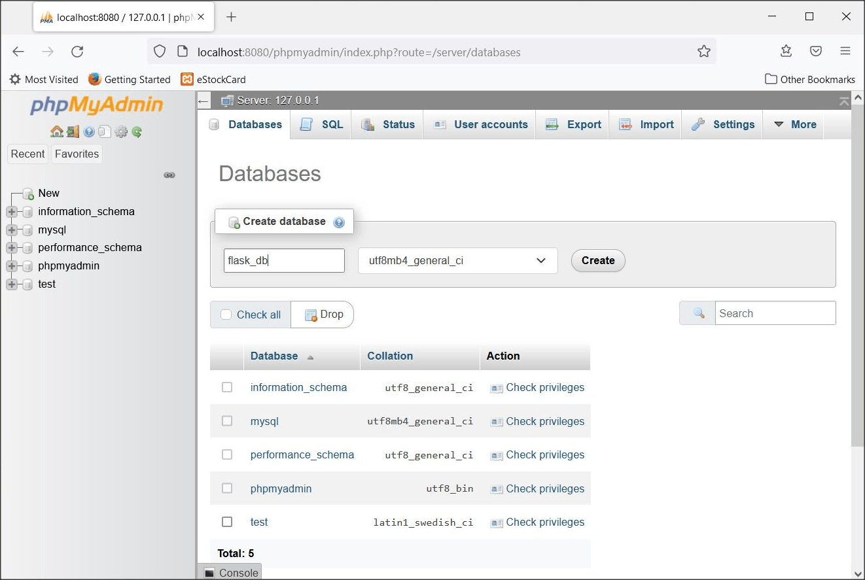Click the phpMyAdmin home icon
865x580 pixels.
[57, 131]
